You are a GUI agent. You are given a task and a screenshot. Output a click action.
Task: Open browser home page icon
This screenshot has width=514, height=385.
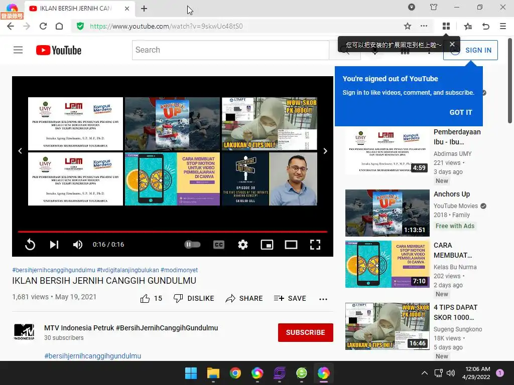[x=59, y=26]
